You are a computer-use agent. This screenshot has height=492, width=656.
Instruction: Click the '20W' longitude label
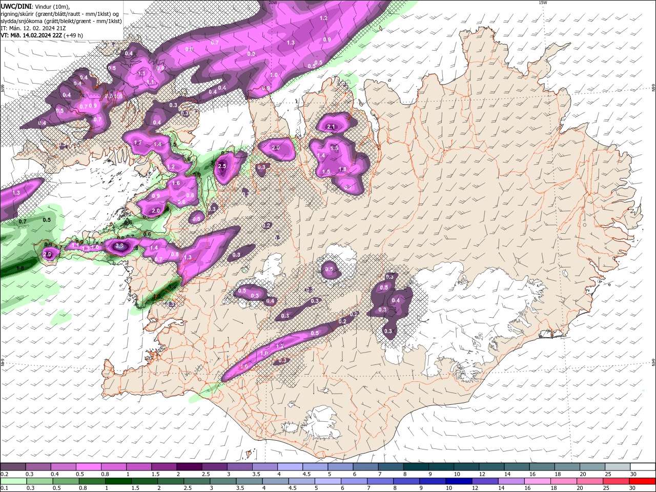click(x=273, y=3)
